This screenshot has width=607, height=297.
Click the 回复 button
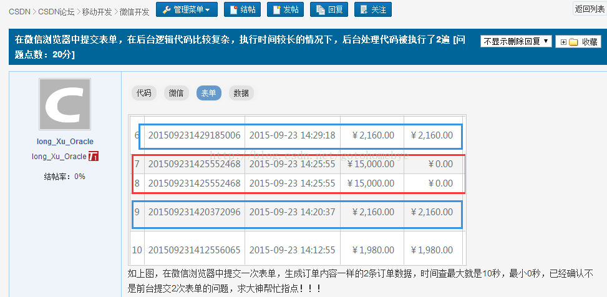click(x=329, y=10)
